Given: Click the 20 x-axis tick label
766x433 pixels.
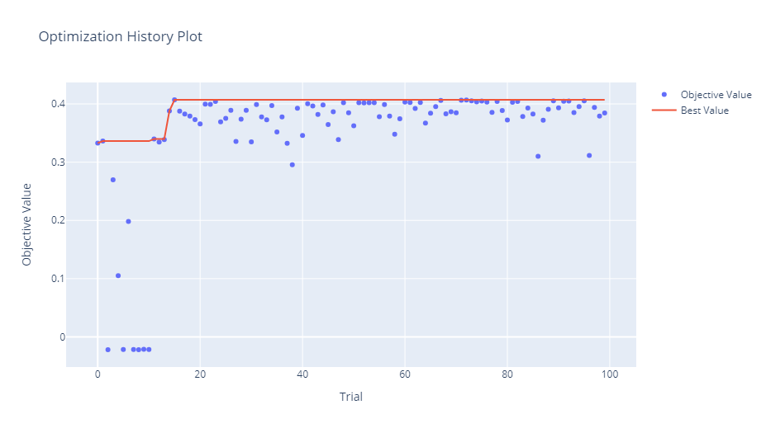Looking at the screenshot, I should (x=200, y=376).
